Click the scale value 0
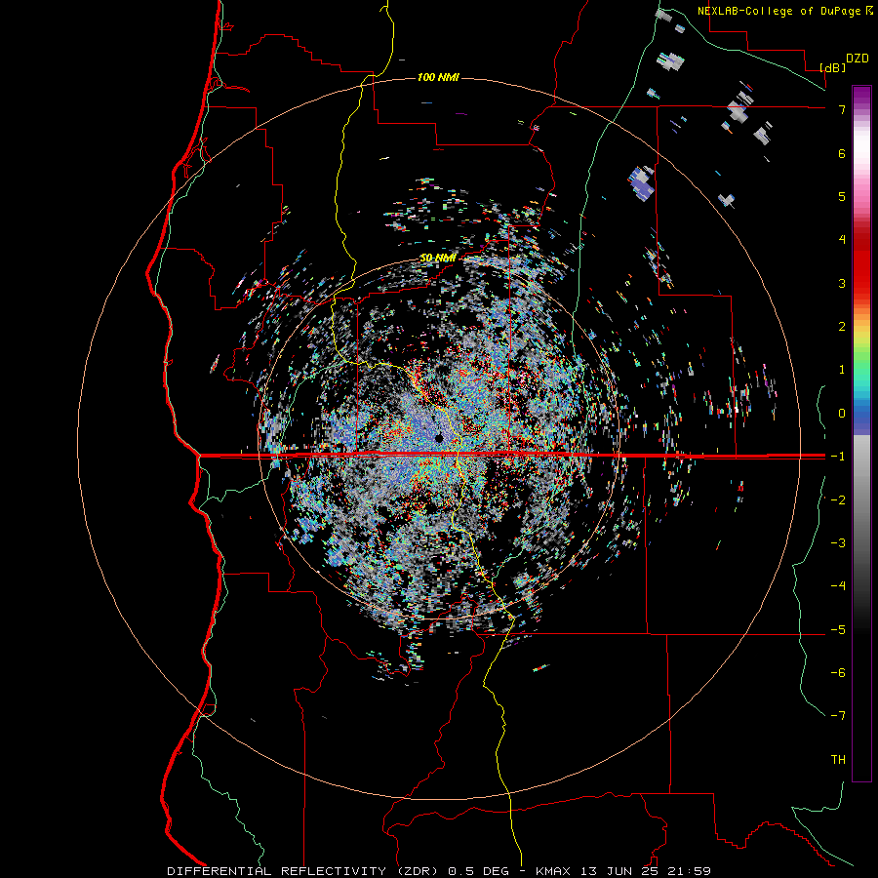The height and width of the screenshot is (878, 878). pyautogui.click(x=842, y=414)
